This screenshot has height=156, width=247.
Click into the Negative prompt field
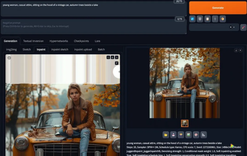click(93, 27)
